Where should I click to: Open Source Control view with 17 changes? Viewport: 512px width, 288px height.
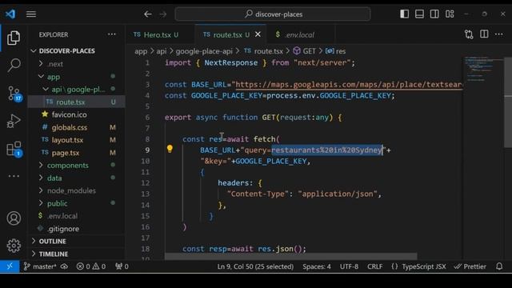tap(14, 94)
